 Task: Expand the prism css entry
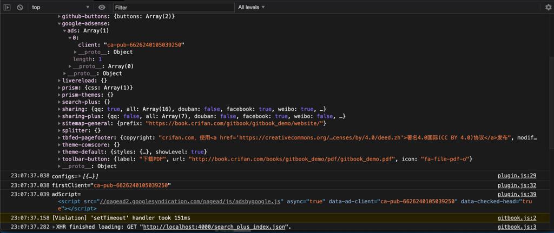60,88
